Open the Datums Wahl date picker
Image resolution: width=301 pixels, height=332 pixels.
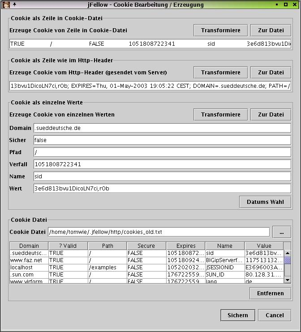click(265, 202)
